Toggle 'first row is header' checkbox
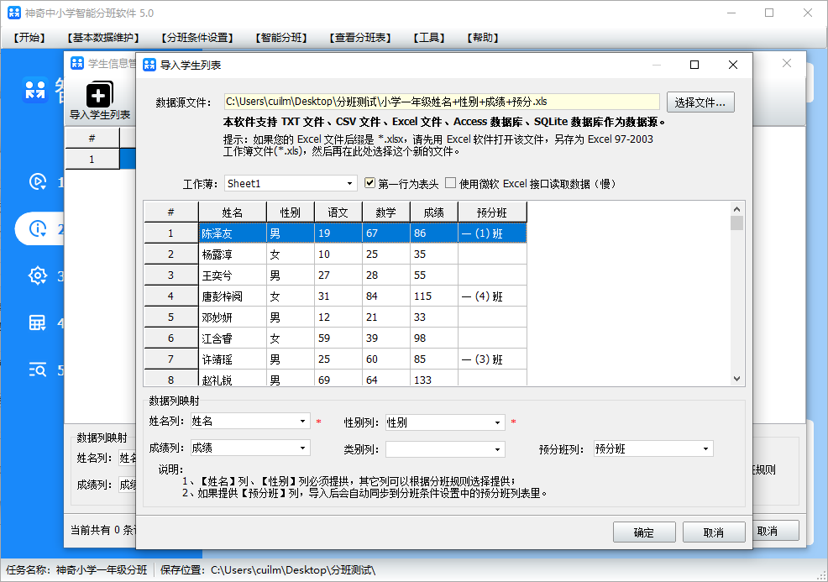 click(370, 183)
